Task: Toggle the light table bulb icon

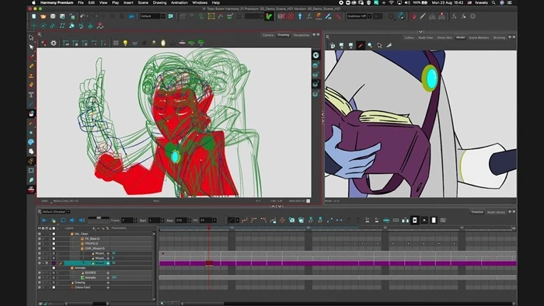Action: pyautogui.click(x=125, y=43)
